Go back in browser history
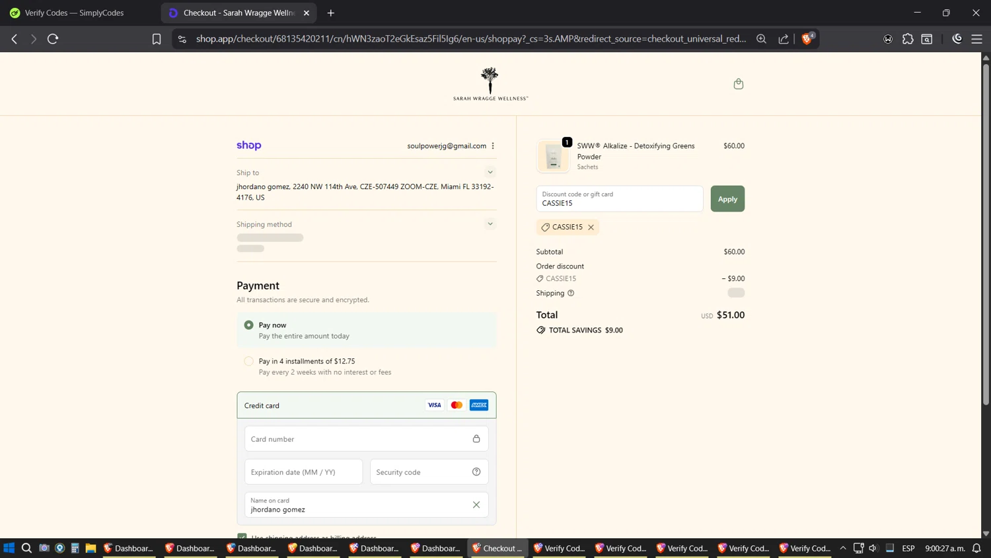Image resolution: width=991 pixels, height=558 pixels. point(15,39)
